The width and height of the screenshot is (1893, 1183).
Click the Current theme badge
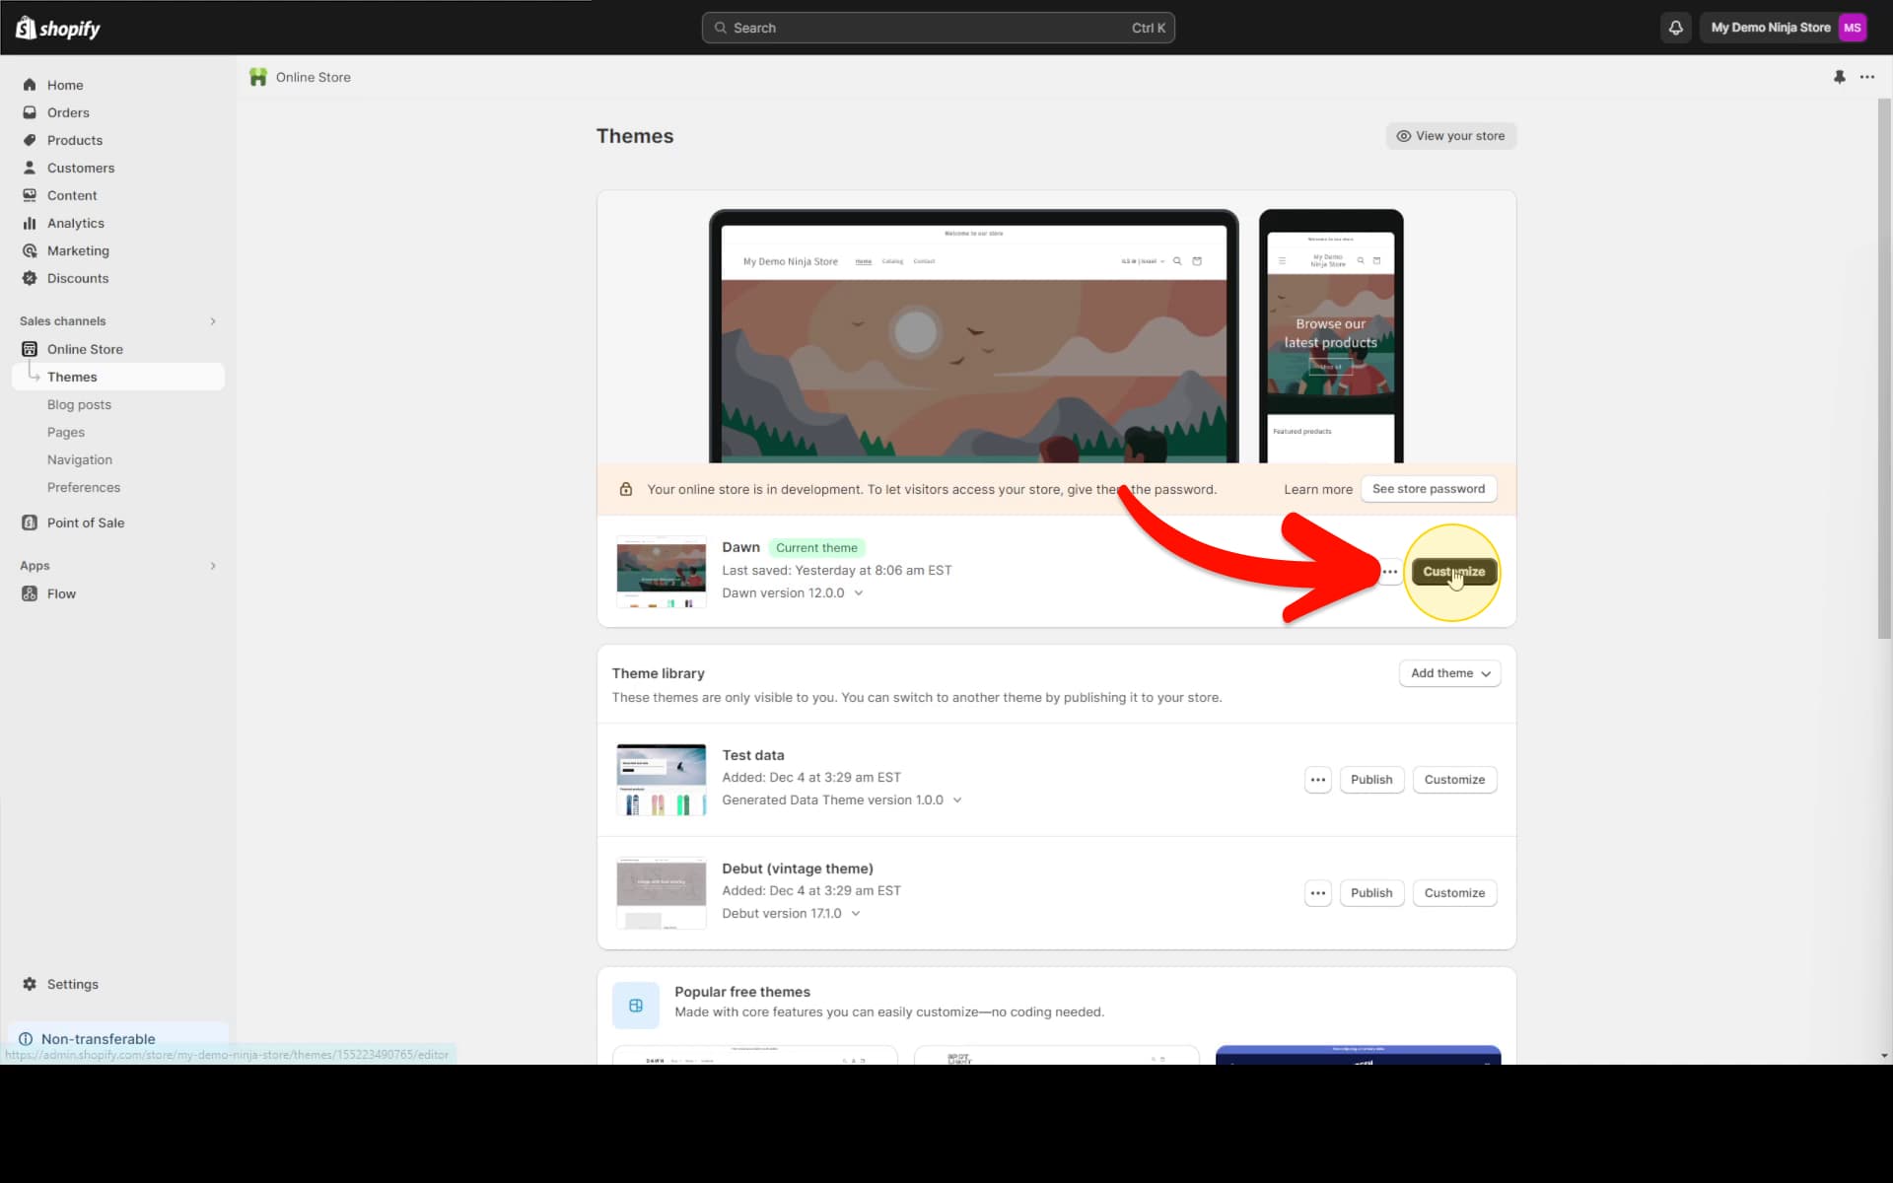(816, 548)
